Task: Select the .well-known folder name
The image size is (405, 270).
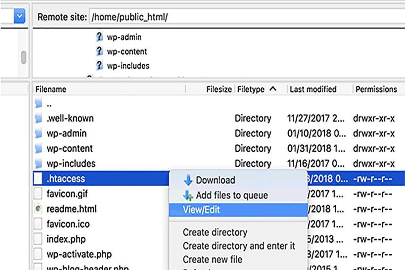Action: point(70,118)
